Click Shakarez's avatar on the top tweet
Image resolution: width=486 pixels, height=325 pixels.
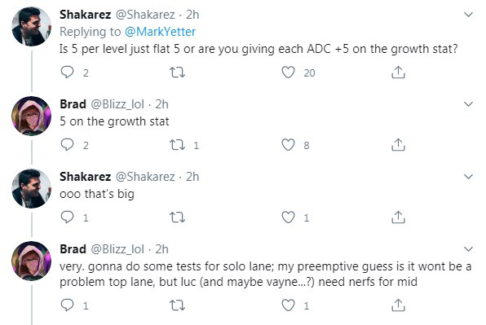tap(31, 26)
